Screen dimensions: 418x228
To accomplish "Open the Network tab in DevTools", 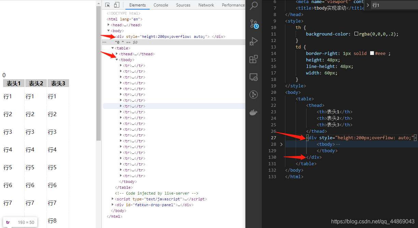I will click(x=206, y=5).
